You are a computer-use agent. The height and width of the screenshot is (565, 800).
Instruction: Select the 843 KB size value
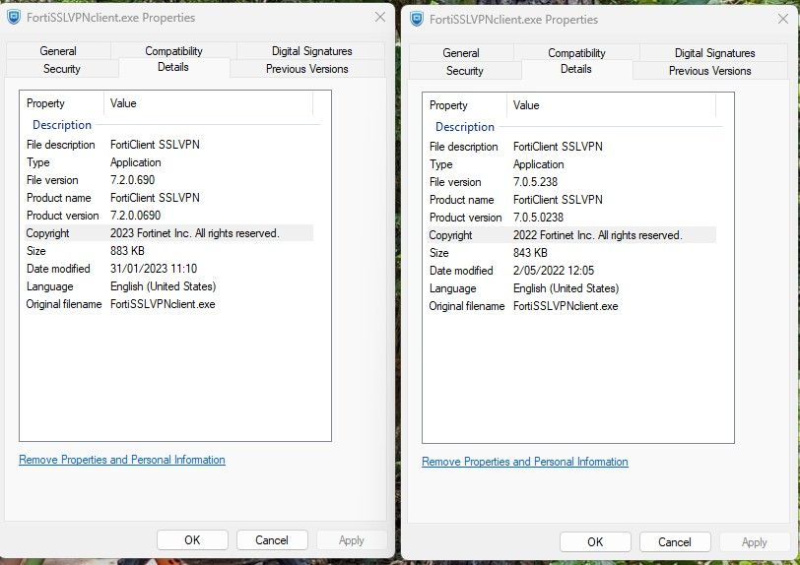pos(531,253)
